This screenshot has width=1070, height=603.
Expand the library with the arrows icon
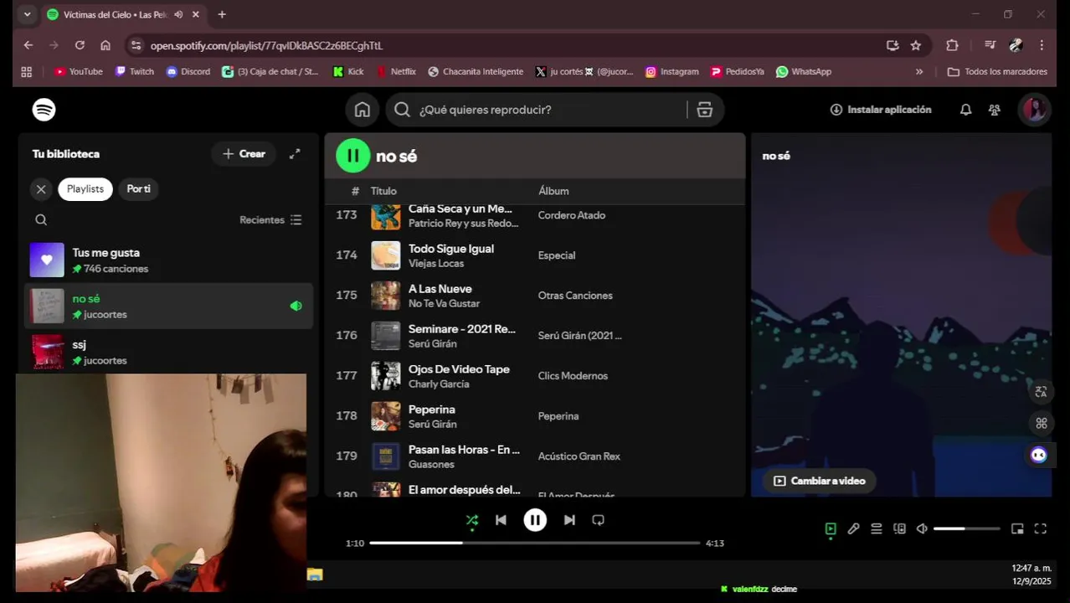click(x=295, y=154)
